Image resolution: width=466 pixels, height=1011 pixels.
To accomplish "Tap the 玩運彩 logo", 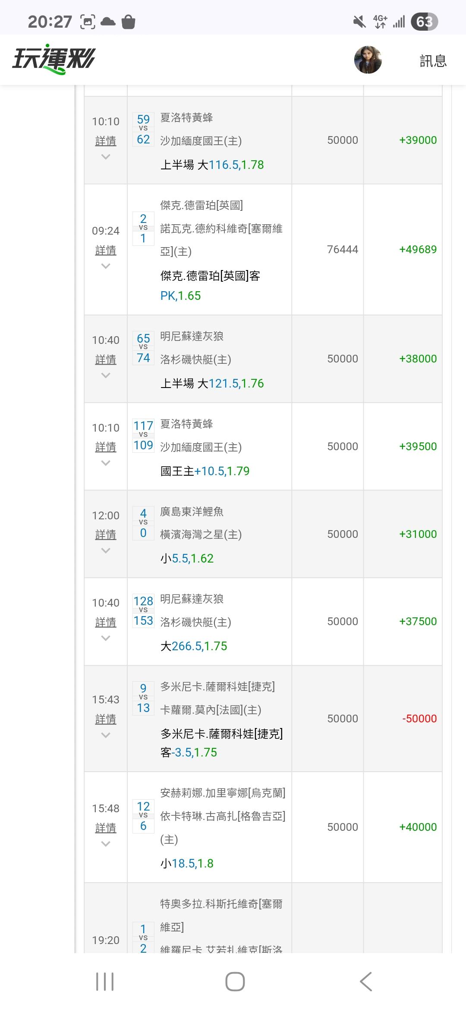I will tap(54, 59).
